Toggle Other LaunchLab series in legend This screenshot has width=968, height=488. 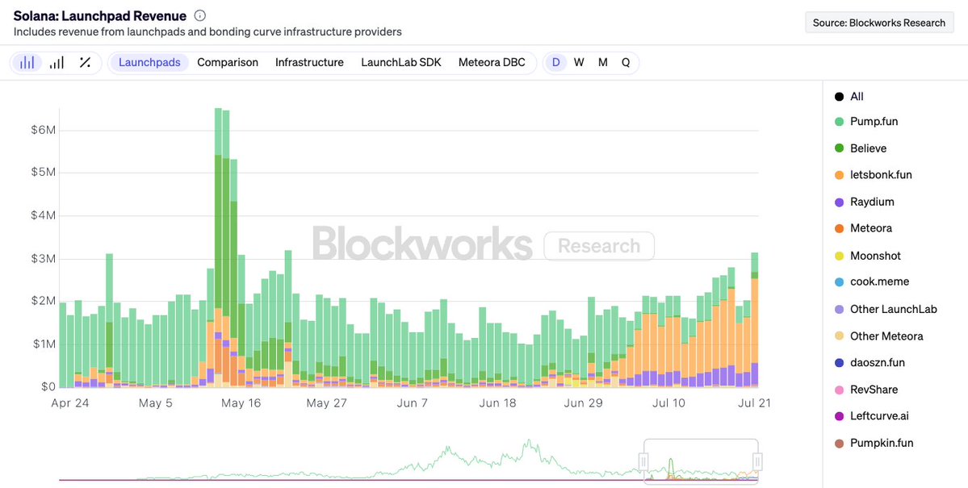coord(886,309)
